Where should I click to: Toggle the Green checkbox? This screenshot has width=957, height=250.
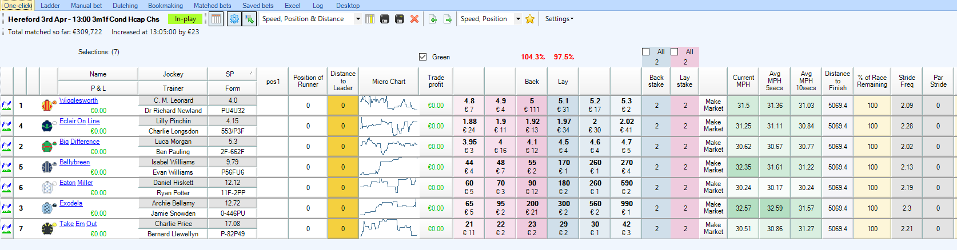tap(423, 57)
